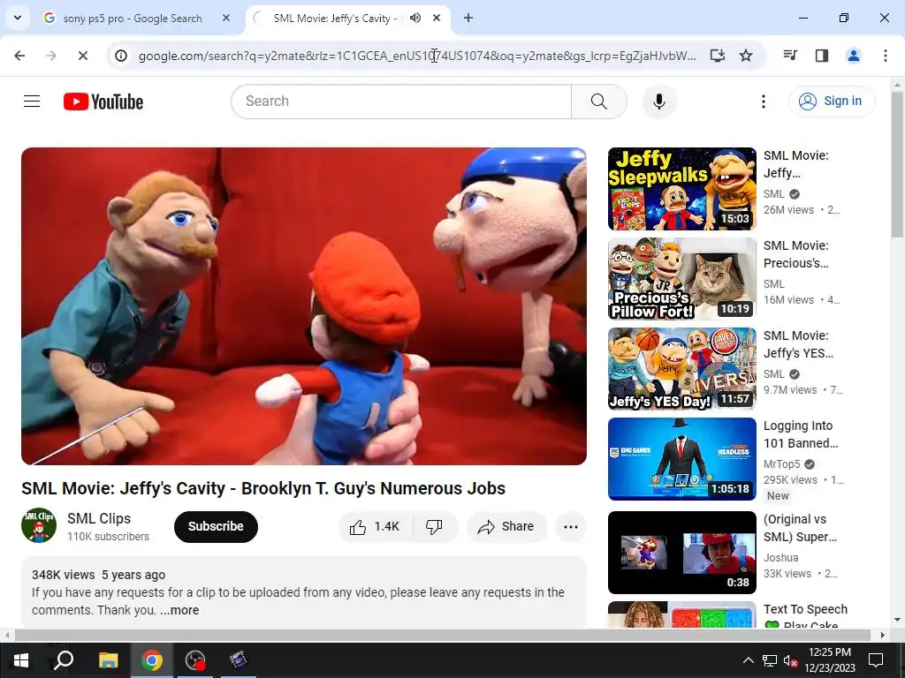Start voice search with microphone icon
The image size is (905, 678).
[x=659, y=102]
